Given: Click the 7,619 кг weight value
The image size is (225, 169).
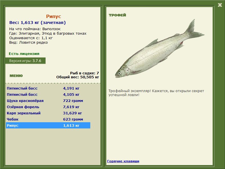Looking at the screenshot, I should click(x=71, y=107).
